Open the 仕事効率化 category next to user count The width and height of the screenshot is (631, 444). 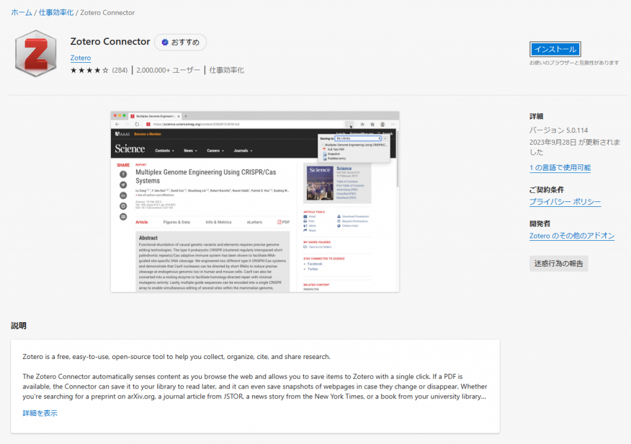pyautogui.click(x=227, y=70)
